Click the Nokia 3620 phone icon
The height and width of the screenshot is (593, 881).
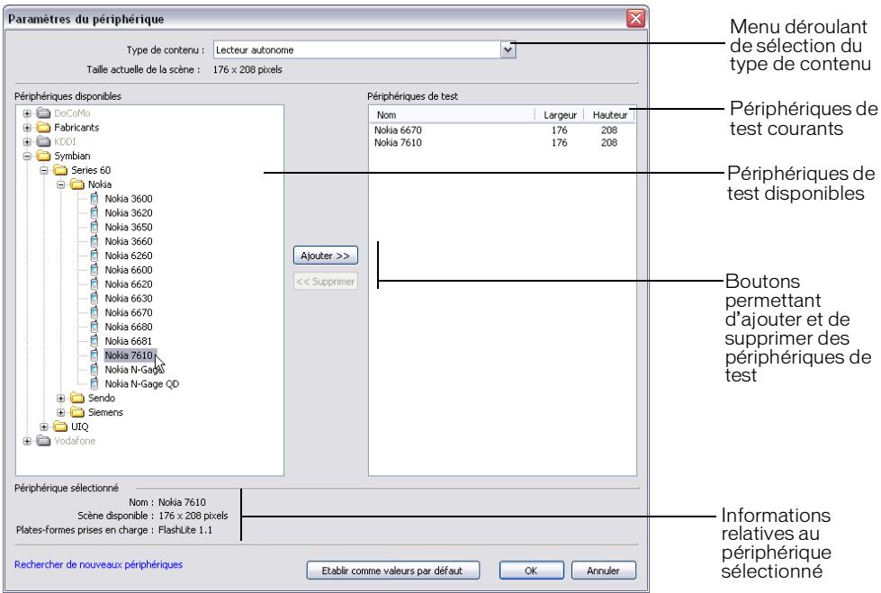point(94,212)
